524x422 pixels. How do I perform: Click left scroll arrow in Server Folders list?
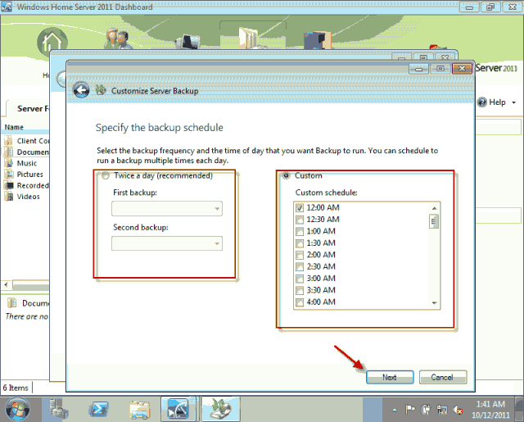[x=6, y=284]
